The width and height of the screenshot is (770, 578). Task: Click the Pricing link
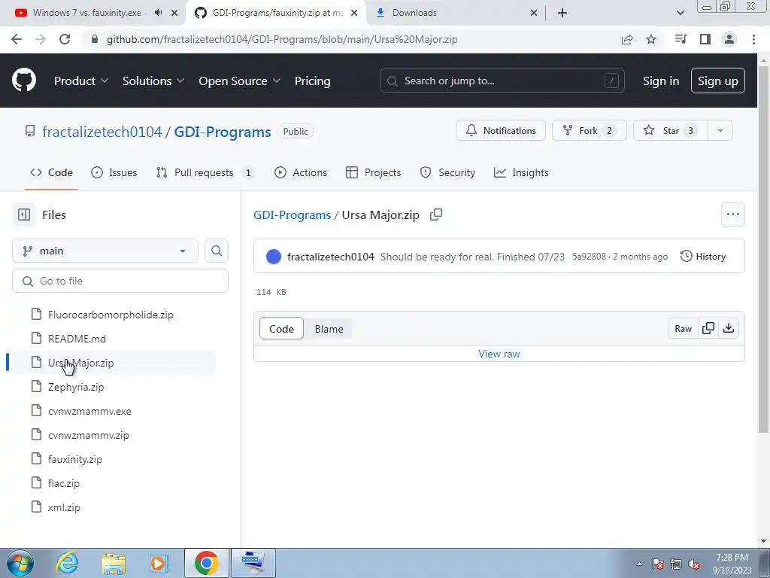(312, 81)
